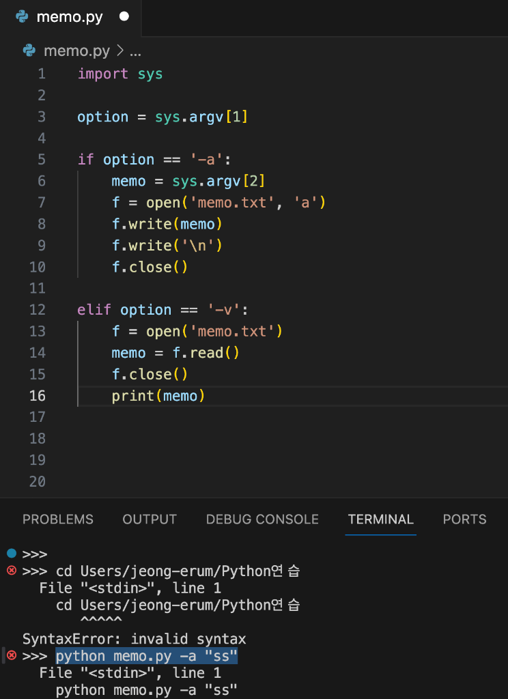
Task: Click the unsaved changes dot on memo.py tab
Action: 124,17
